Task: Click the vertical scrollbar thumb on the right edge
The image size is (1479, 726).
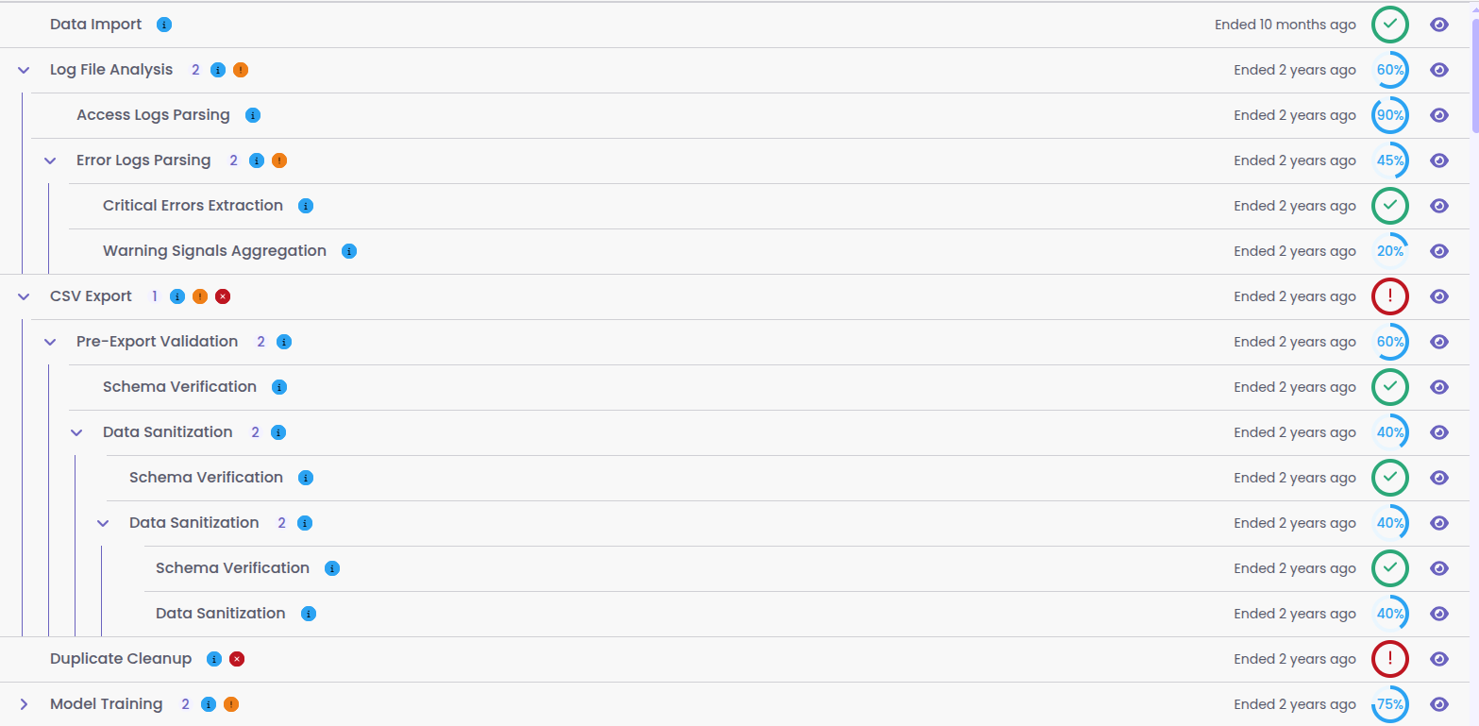Action: click(x=1473, y=76)
